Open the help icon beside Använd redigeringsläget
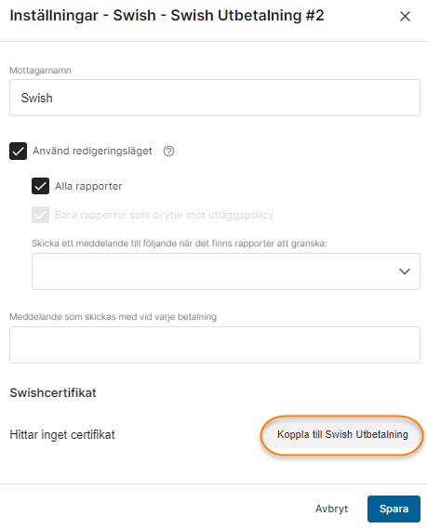This screenshot has height=529, width=427. [168, 152]
